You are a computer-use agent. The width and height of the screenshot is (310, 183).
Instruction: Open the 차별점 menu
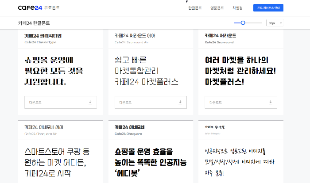(x=237, y=8)
